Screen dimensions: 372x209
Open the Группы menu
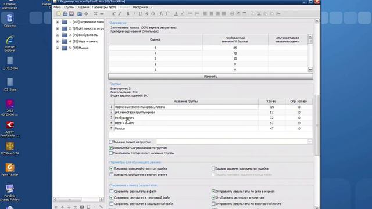tap(69, 7)
